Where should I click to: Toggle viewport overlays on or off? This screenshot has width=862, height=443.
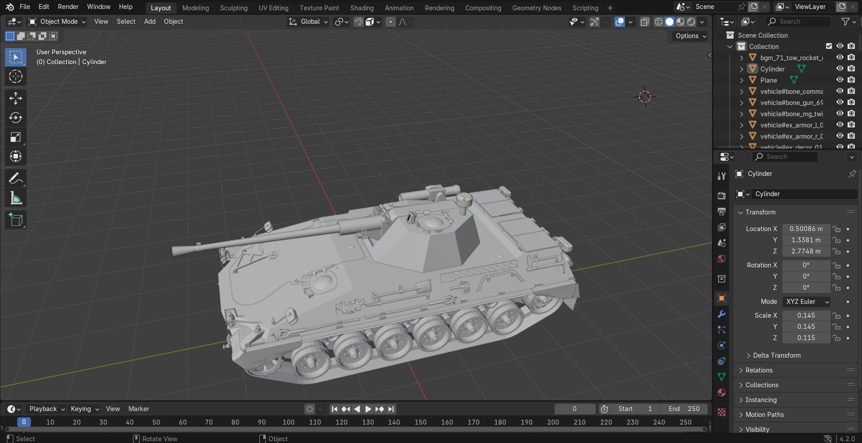[x=620, y=22]
